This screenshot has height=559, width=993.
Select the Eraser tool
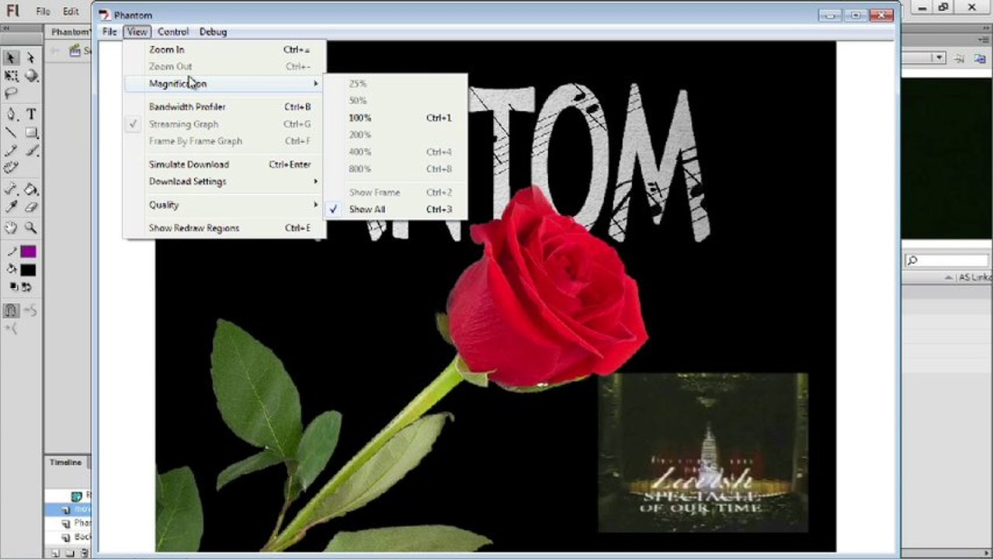point(30,207)
